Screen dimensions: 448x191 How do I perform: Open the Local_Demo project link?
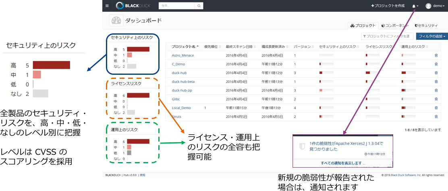click(x=181, y=108)
